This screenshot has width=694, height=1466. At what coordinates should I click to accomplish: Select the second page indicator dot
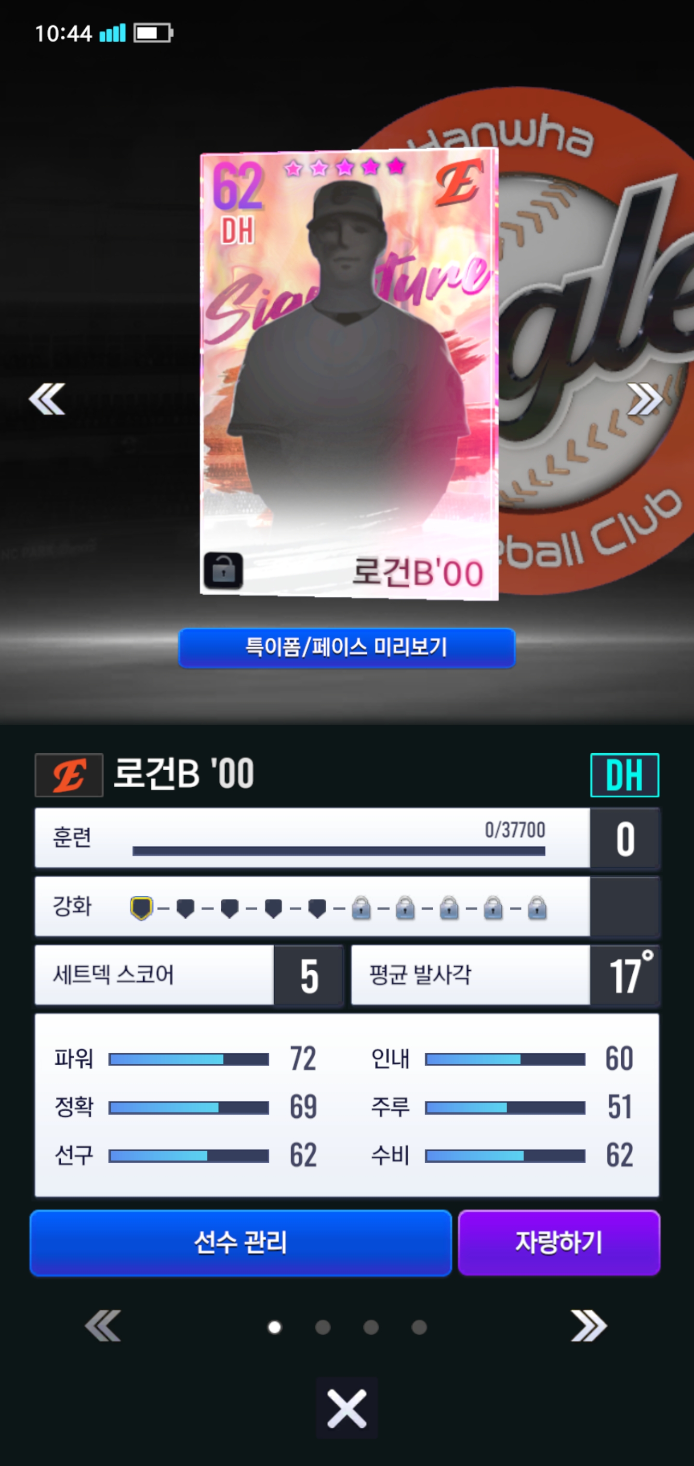pyautogui.click(x=322, y=1327)
